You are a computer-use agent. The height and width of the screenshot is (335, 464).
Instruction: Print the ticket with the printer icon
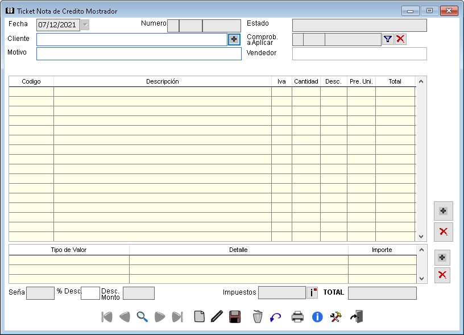297,317
